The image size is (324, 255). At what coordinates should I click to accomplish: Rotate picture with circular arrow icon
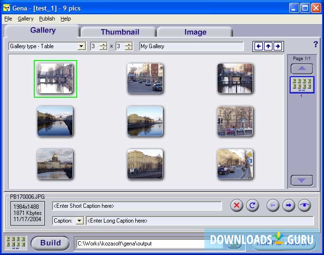point(253,205)
